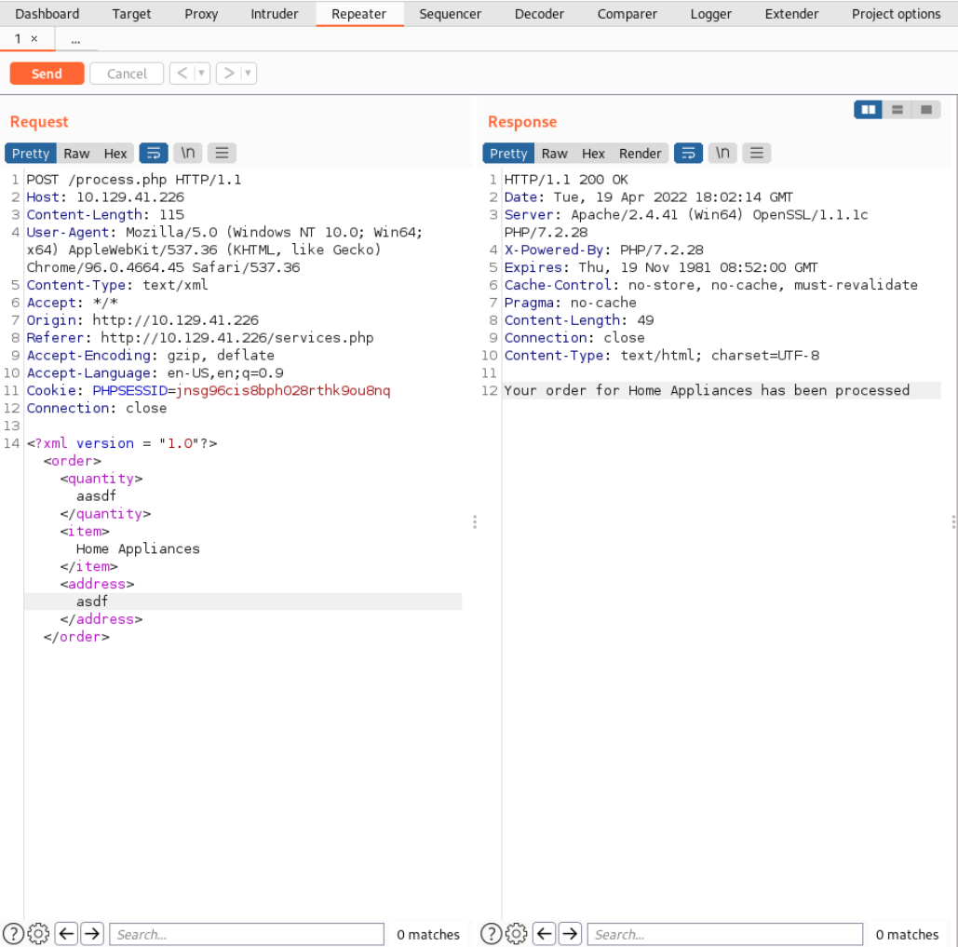Image resolution: width=958 pixels, height=947 pixels.
Task: Toggle non-printable characters in Response pane
Action: (722, 154)
